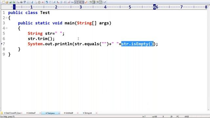The width and height of the screenshot is (210, 118).
Task: Click the str.trim(); statement on line 6
Action: click(x=41, y=39)
